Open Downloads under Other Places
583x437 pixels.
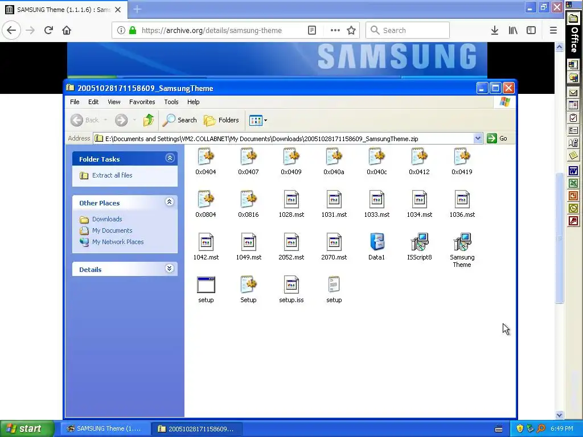(107, 219)
